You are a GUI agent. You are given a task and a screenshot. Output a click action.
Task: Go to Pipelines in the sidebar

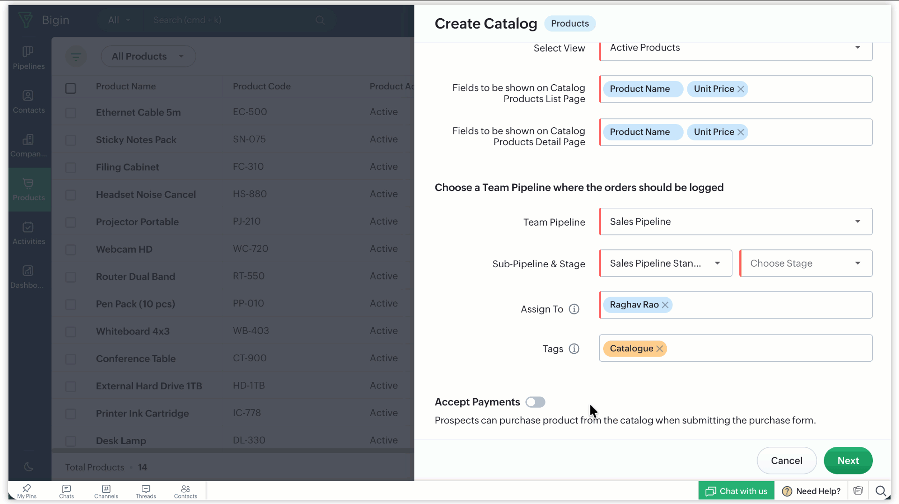[x=29, y=57]
